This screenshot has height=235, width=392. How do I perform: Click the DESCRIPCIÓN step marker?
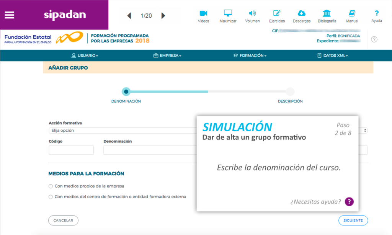pos(290,92)
